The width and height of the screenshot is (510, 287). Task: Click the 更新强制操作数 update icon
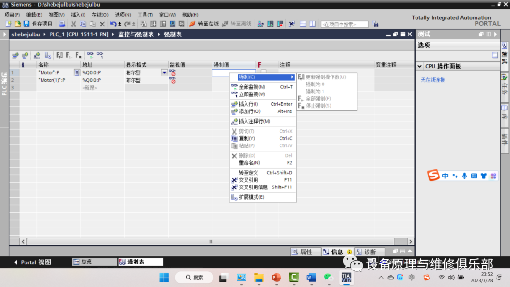(x=59, y=55)
